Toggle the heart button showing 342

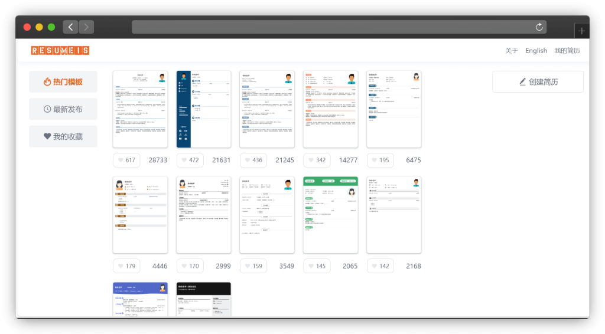[317, 161]
